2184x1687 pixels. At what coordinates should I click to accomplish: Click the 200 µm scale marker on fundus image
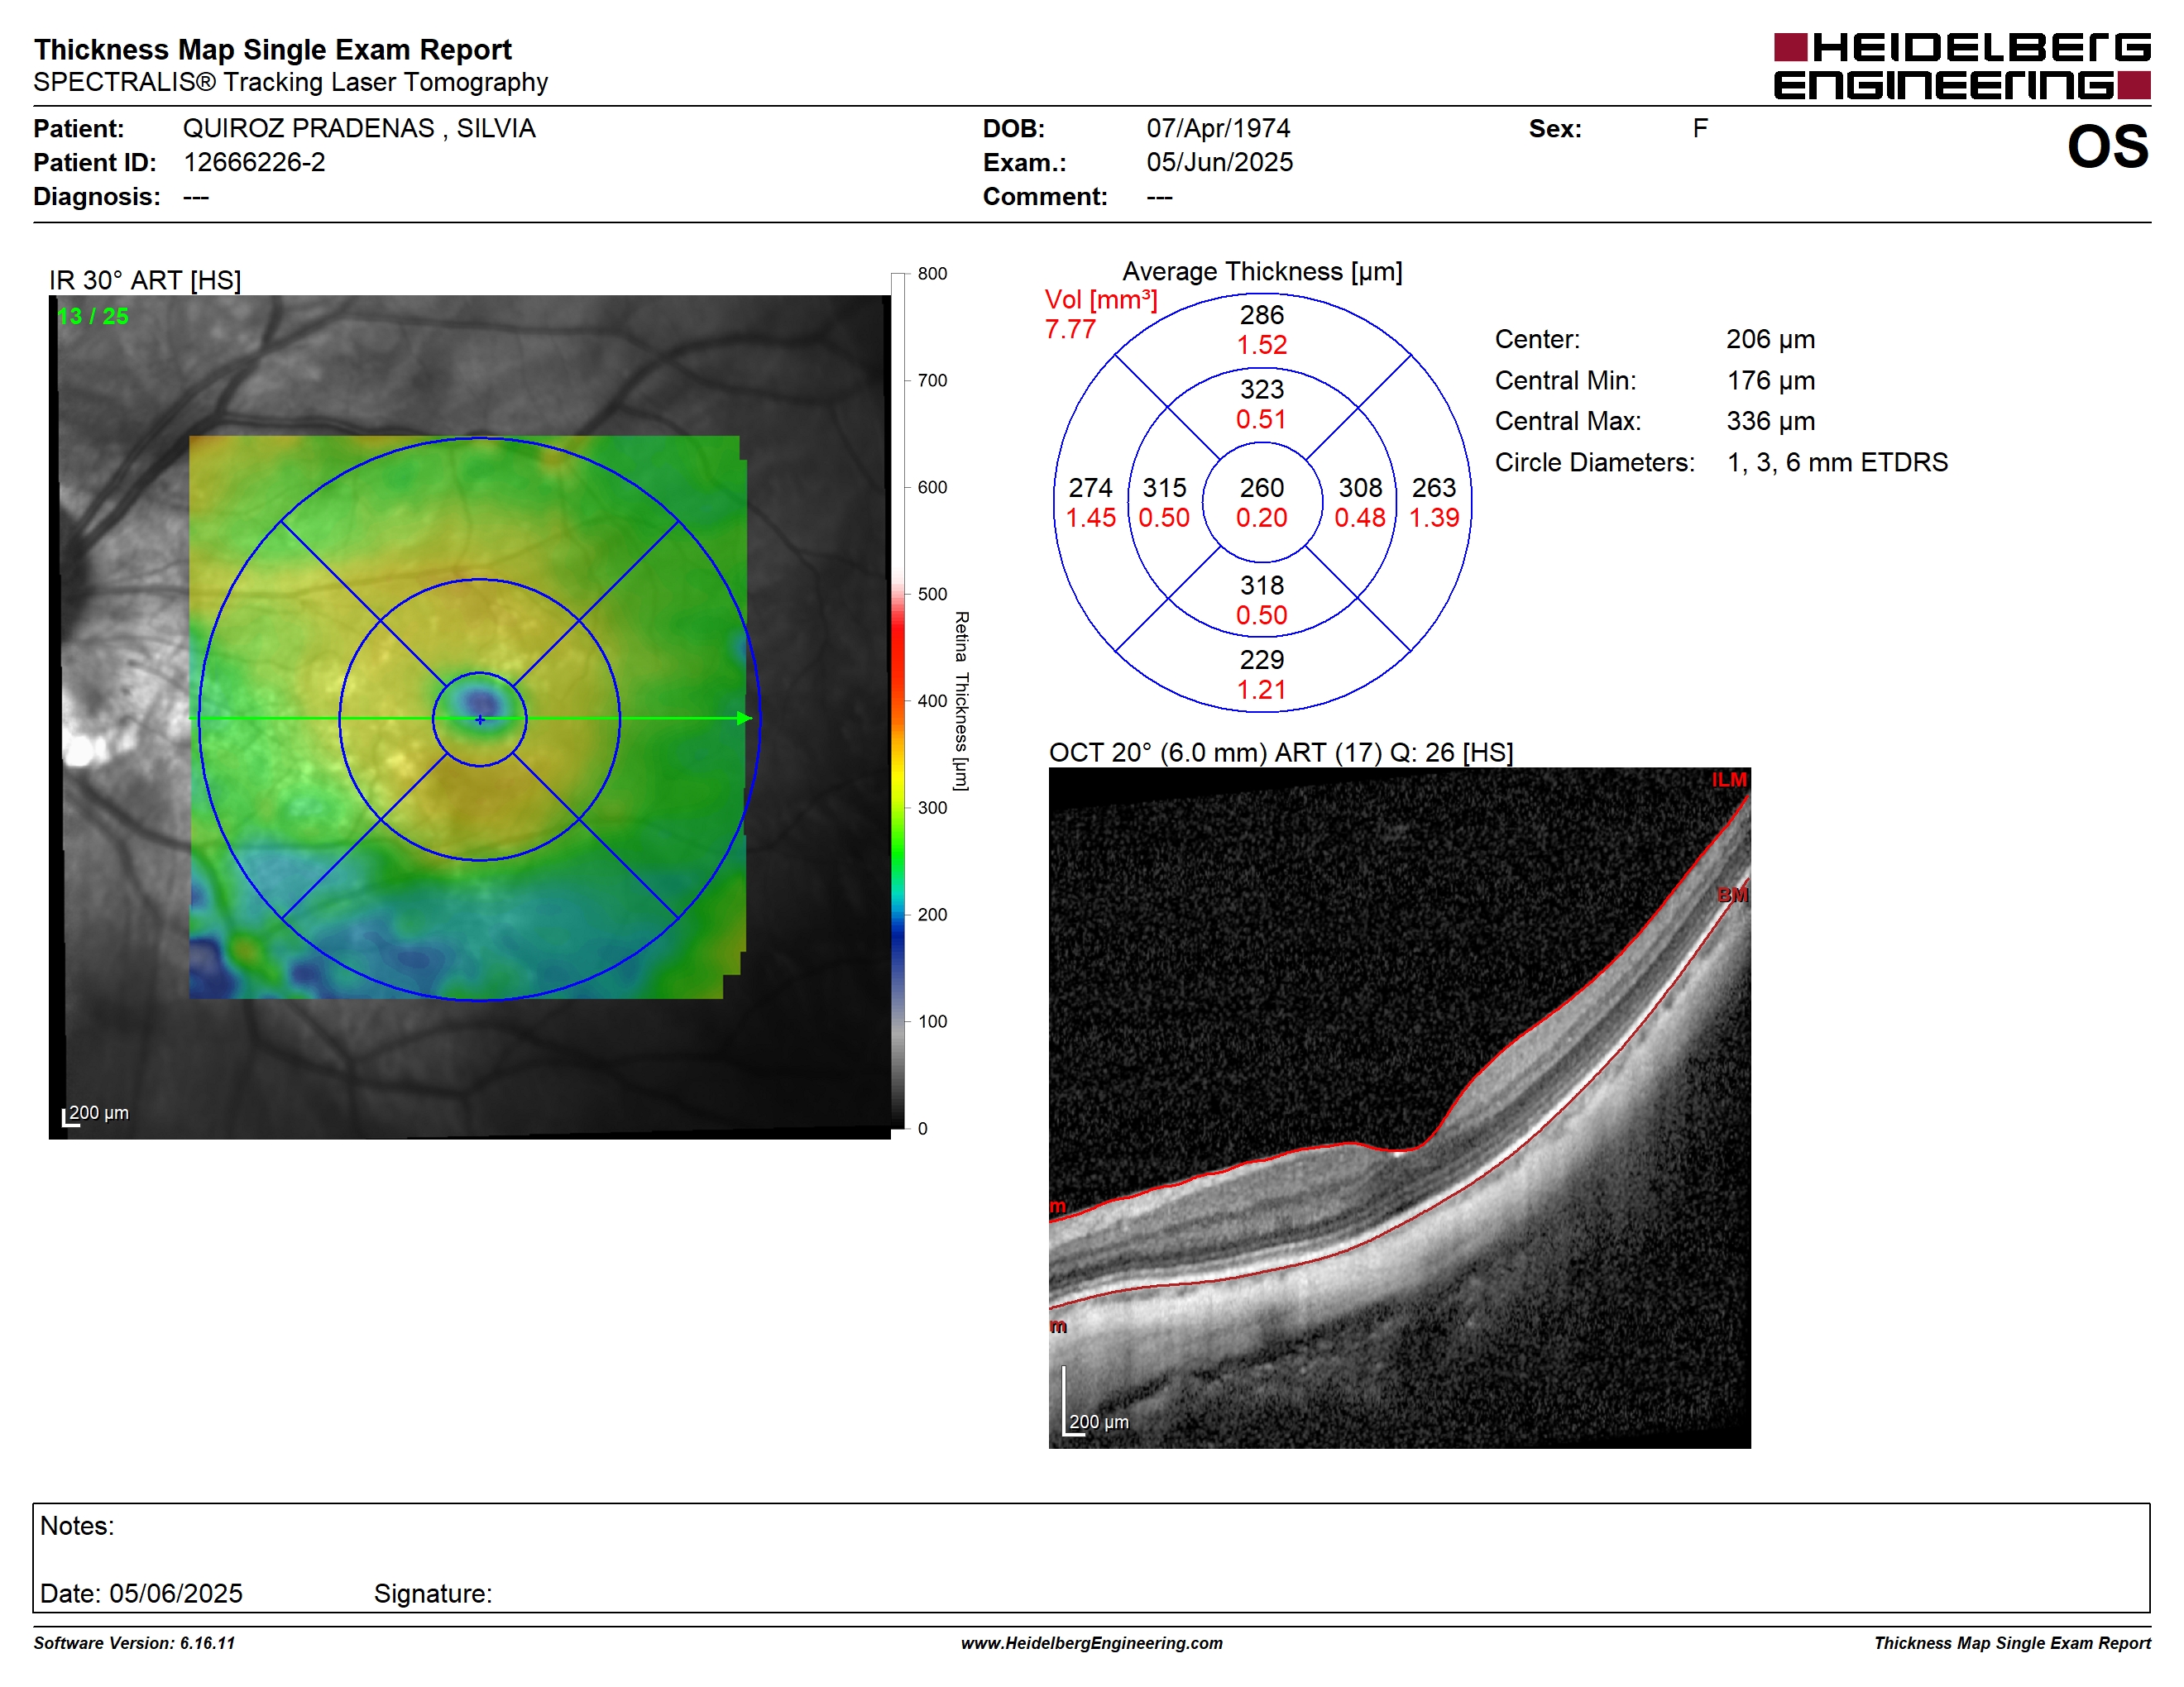(x=96, y=1115)
